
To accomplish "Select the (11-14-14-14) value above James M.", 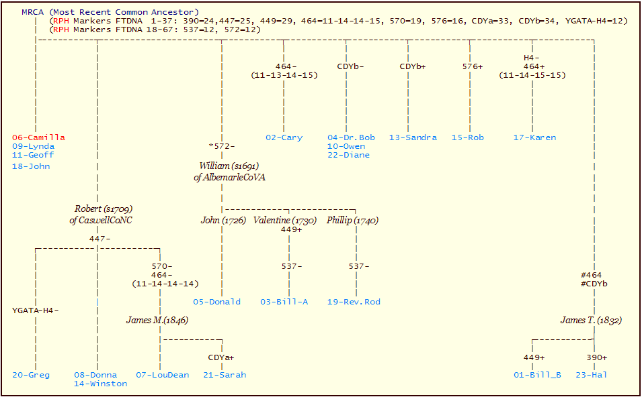I will 165,284.
